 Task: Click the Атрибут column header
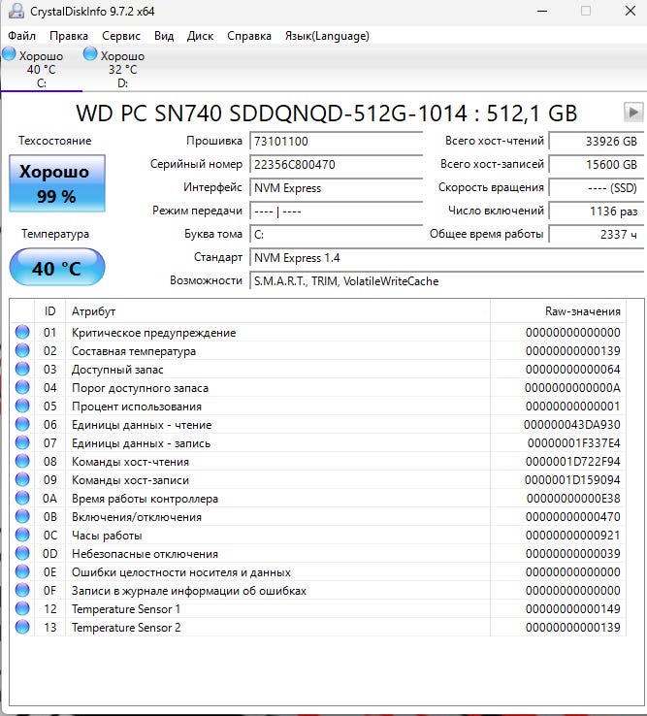click(x=277, y=311)
